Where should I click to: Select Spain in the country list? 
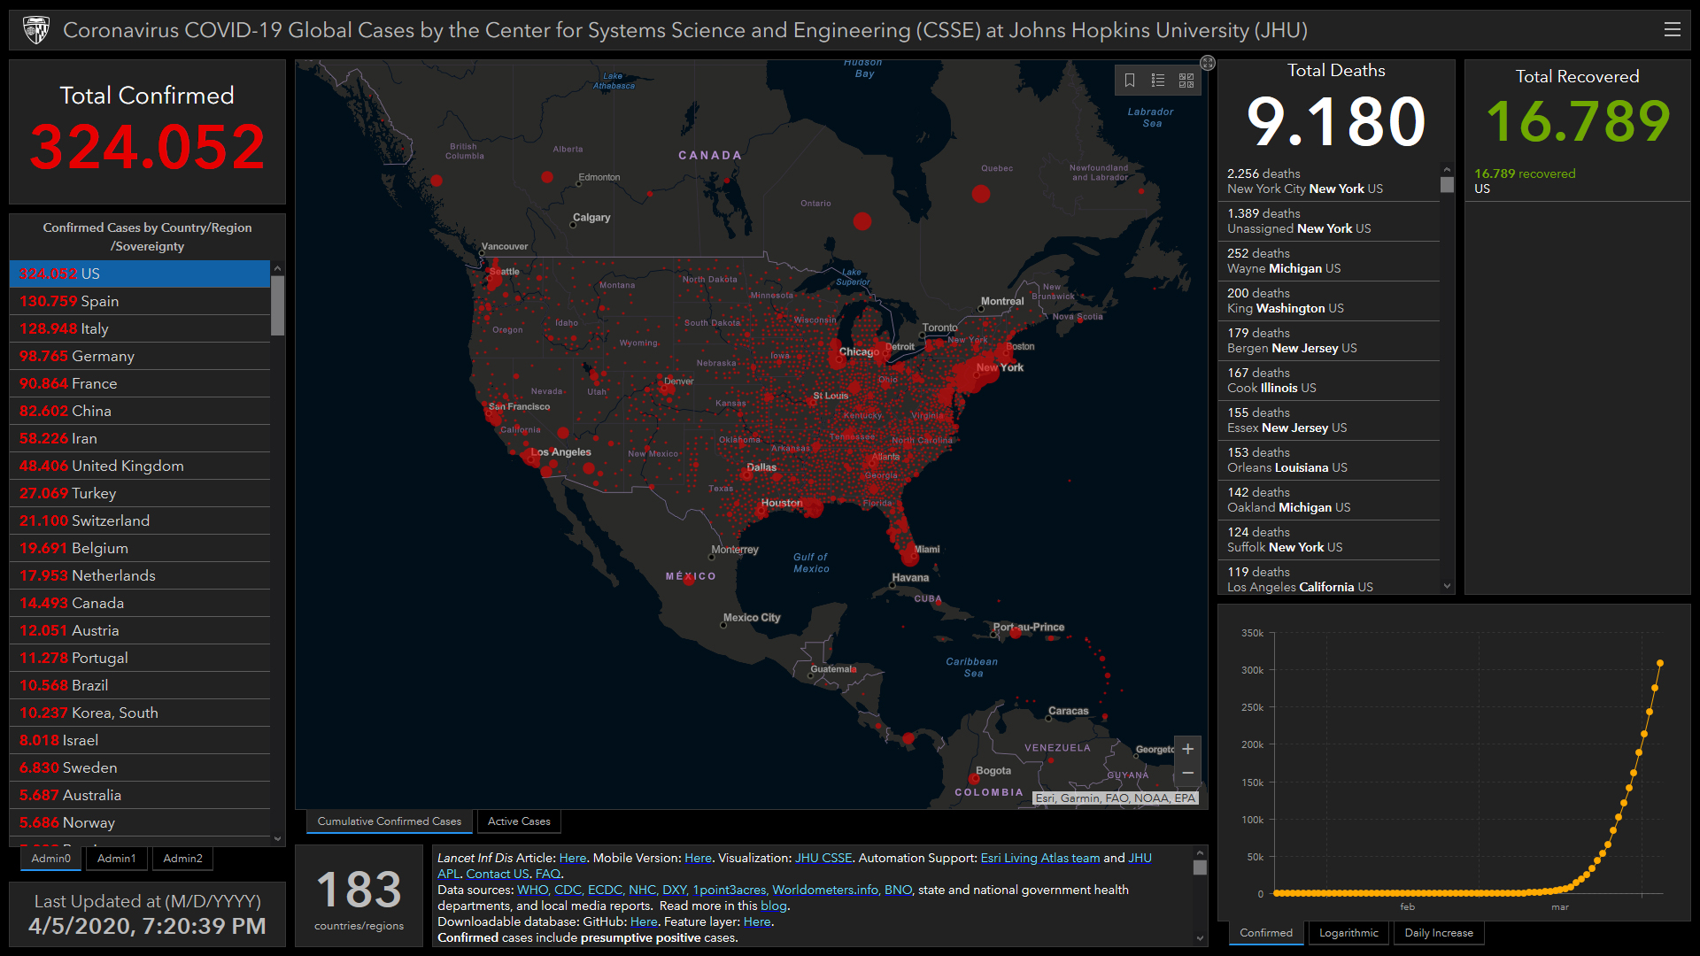click(140, 301)
